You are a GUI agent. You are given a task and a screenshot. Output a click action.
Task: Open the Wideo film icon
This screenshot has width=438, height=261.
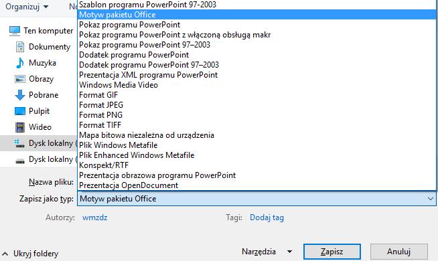click(20, 127)
